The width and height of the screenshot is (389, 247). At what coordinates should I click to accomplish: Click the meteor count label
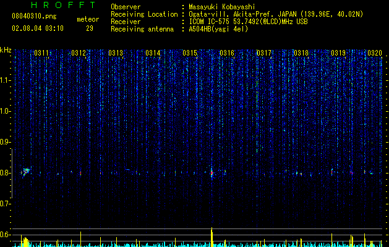coord(88,19)
